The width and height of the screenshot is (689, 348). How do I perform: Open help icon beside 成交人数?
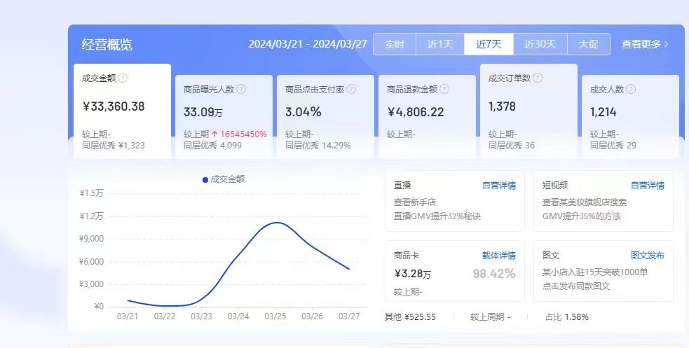click(x=631, y=89)
